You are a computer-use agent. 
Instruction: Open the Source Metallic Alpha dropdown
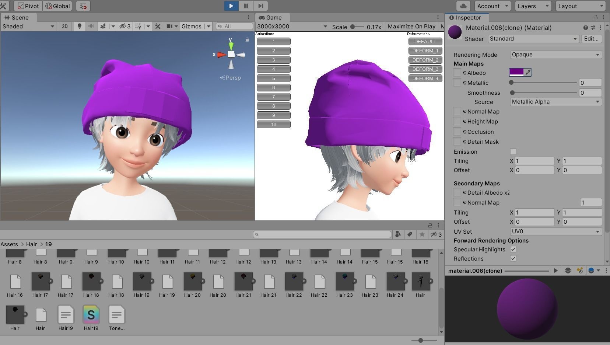(556, 102)
